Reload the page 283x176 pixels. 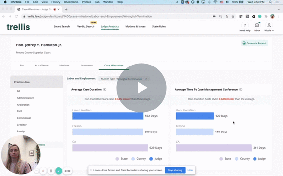pyautogui.click(x=16, y=16)
